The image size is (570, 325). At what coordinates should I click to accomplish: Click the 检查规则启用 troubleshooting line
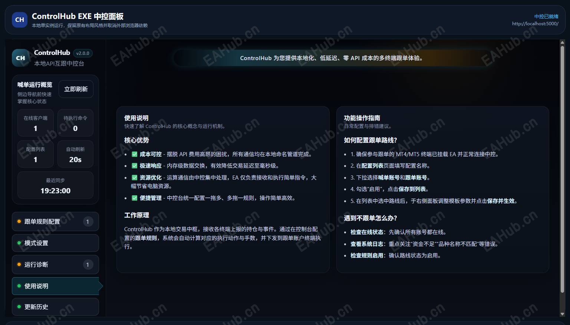coord(396,255)
